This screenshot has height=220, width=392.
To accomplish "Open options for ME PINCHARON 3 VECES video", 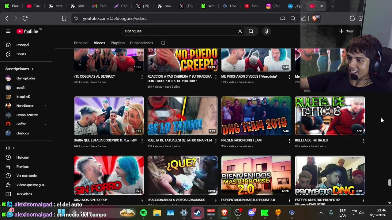I will [289, 77].
